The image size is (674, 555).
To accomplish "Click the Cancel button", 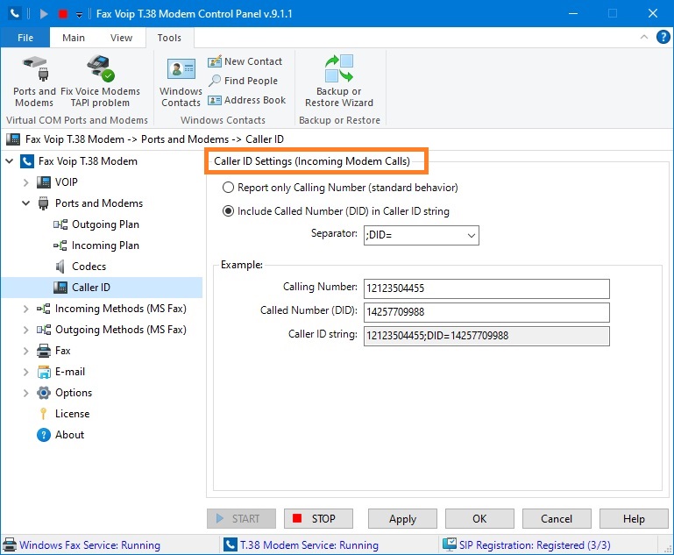I will (557, 518).
